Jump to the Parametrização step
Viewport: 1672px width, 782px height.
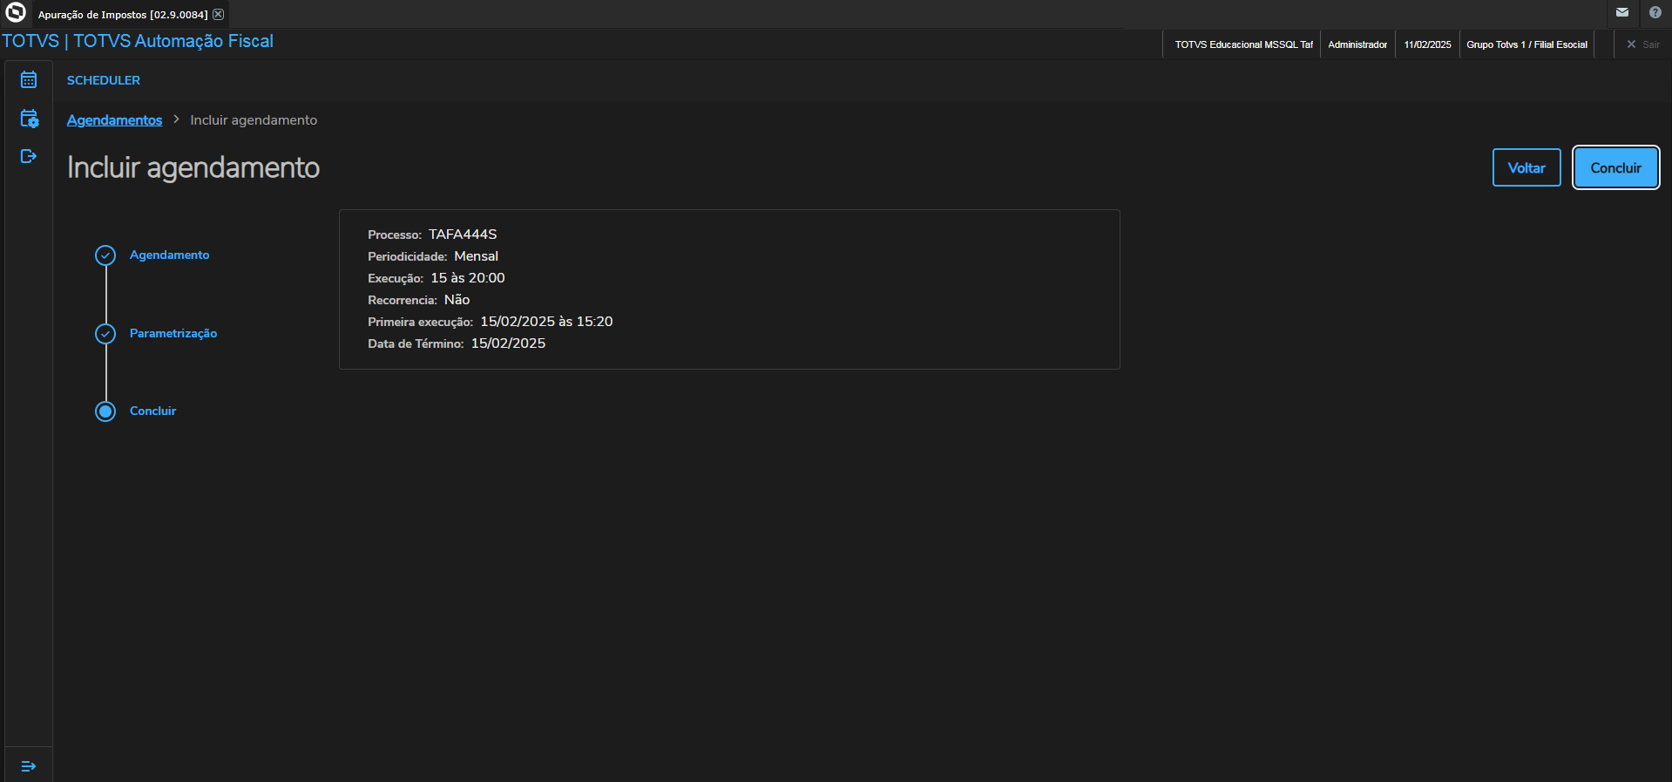tap(173, 334)
